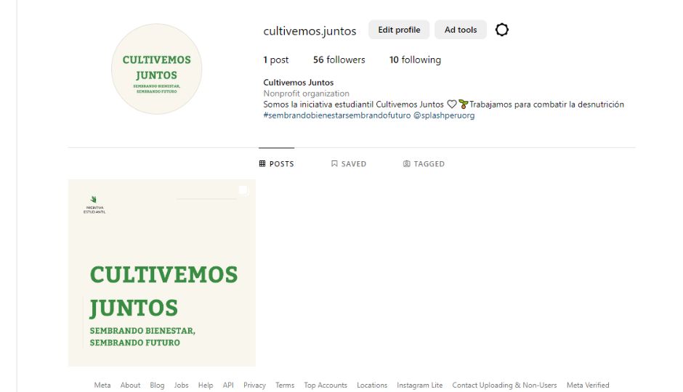The height and width of the screenshot is (392, 683).
Task: Open the #sembrandobienestarsembrandofuturo hashtag
Action: click(336, 115)
